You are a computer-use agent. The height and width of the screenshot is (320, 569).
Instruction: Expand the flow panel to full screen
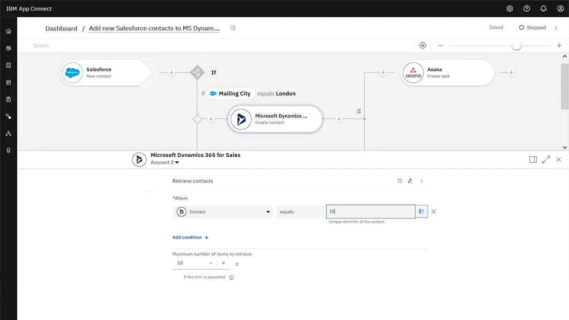546,159
